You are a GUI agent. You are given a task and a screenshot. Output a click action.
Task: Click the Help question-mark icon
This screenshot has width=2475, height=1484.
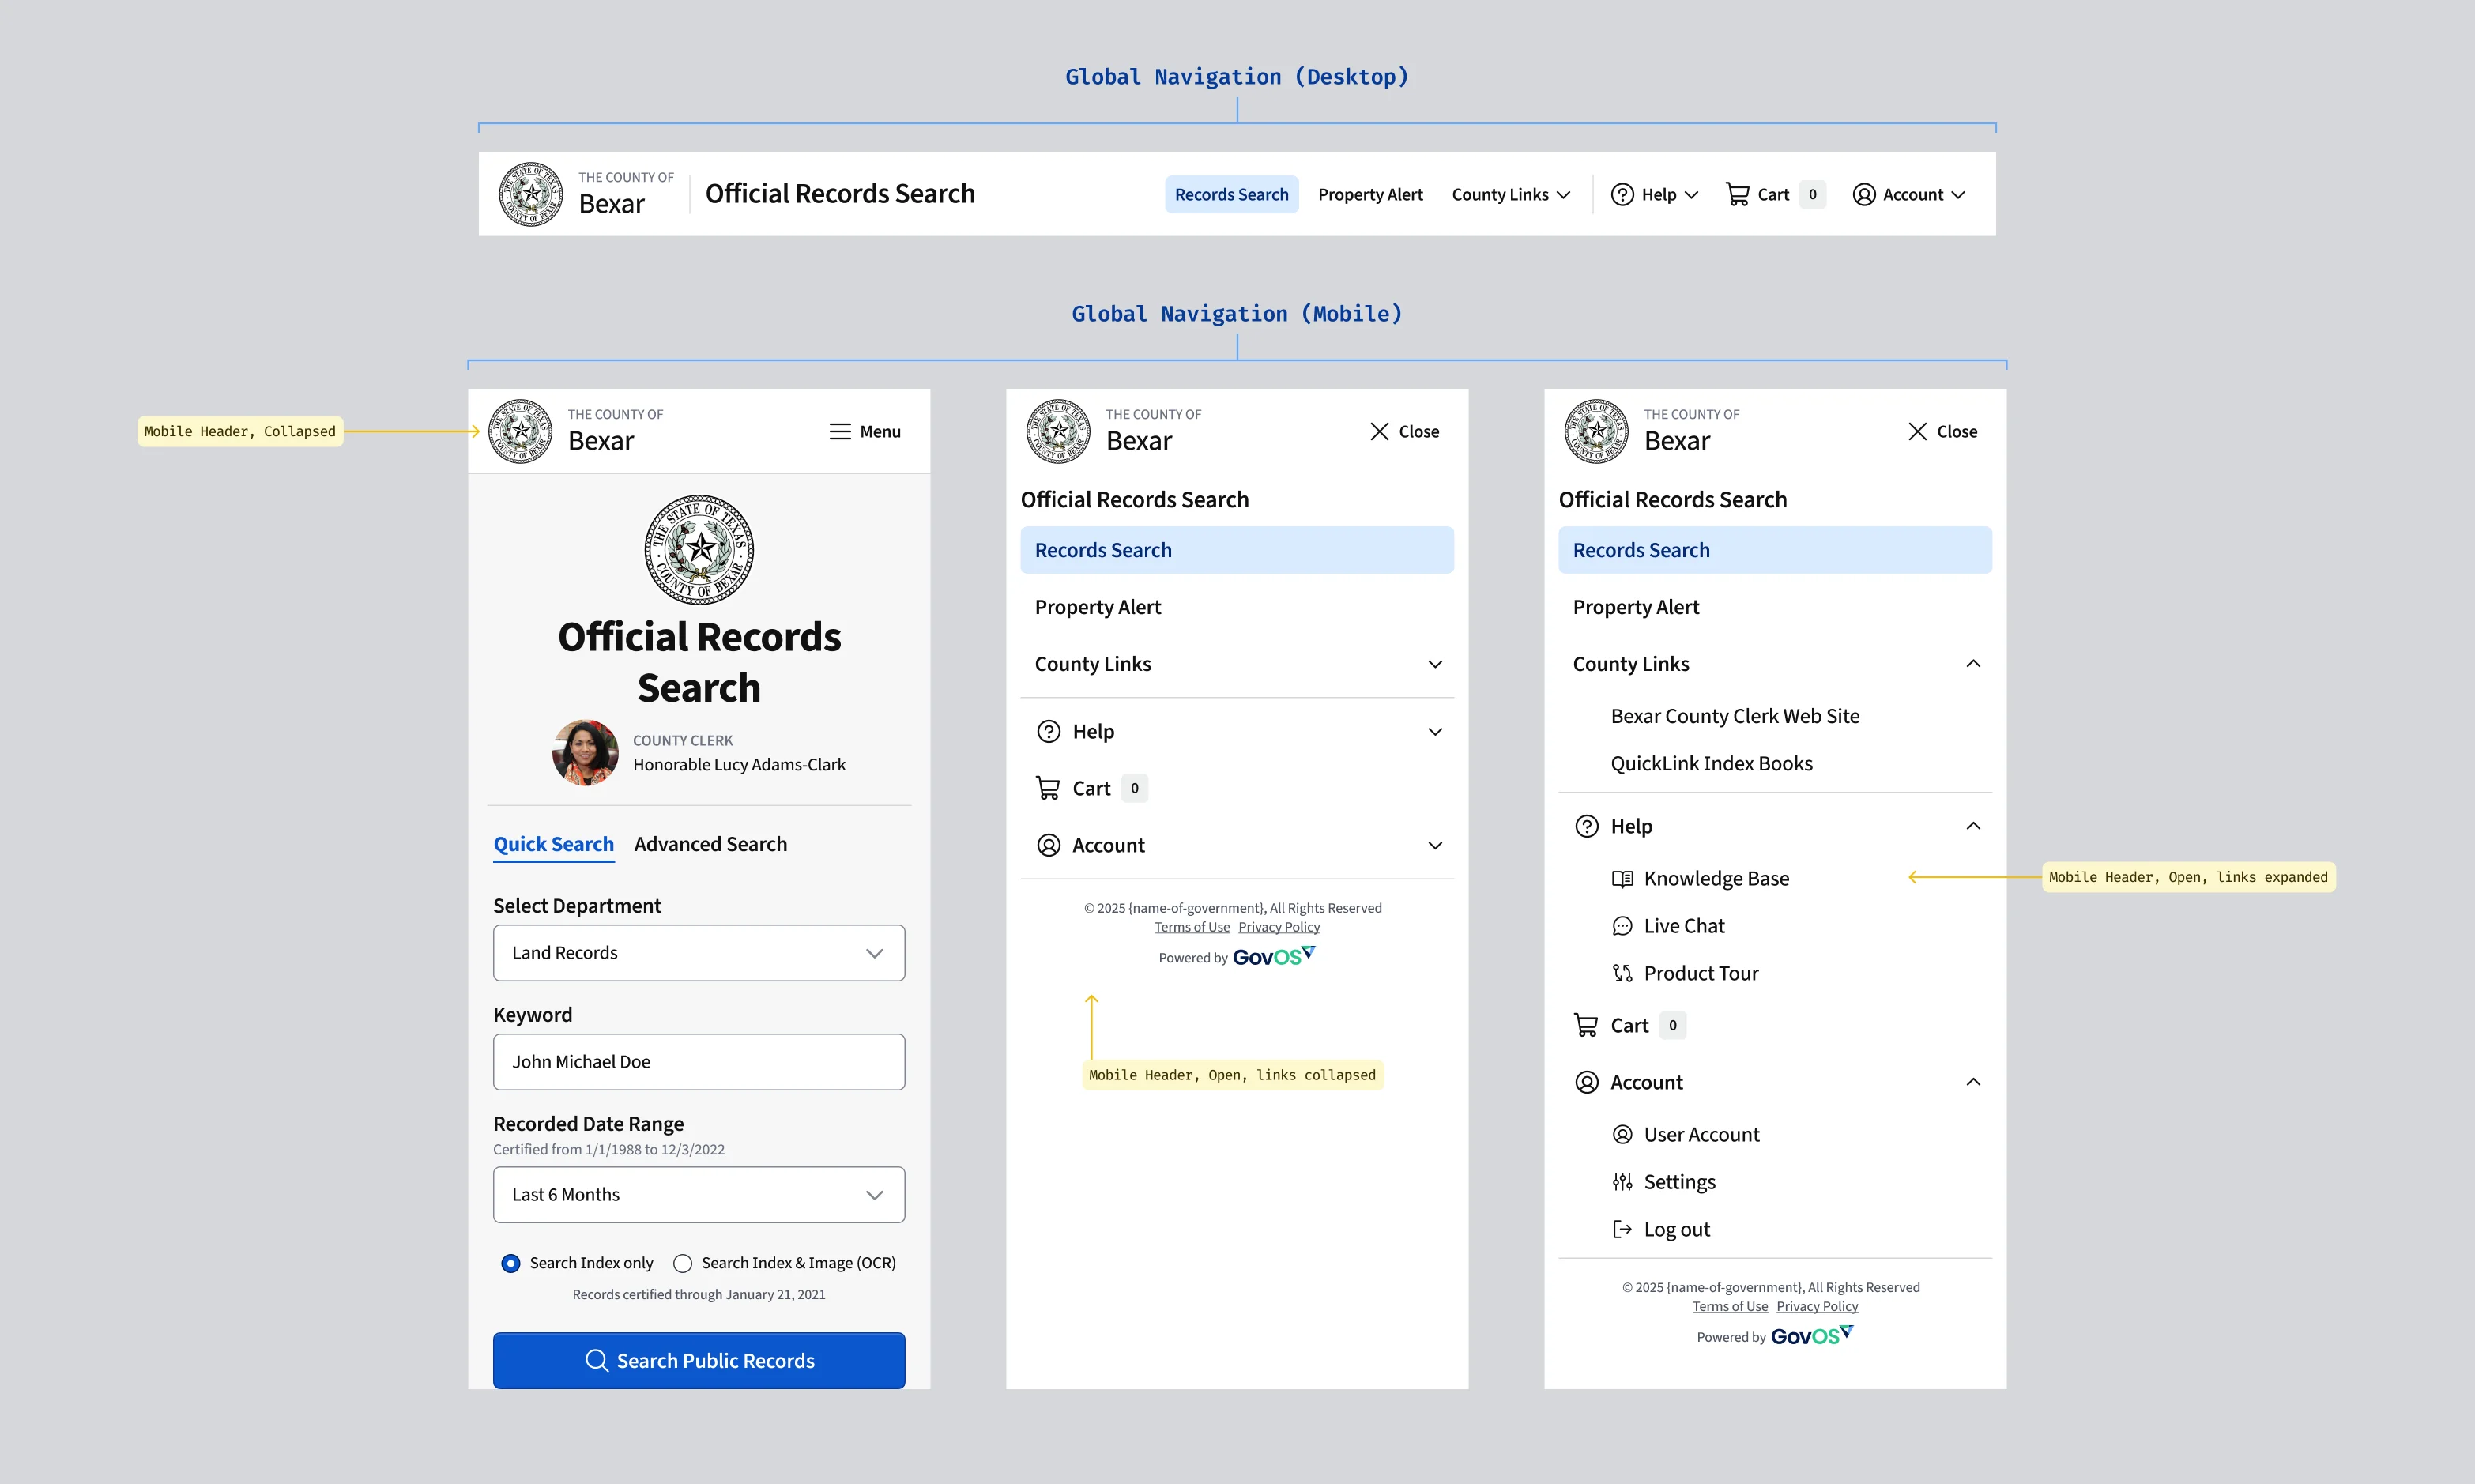(1623, 194)
